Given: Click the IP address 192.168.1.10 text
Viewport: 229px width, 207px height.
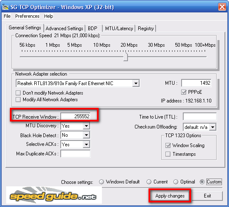Looking at the screenshot, I should click(186, 101).
